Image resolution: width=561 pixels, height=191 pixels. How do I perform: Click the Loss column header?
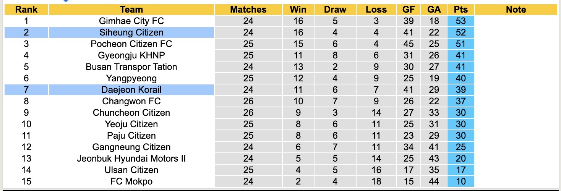376,10
